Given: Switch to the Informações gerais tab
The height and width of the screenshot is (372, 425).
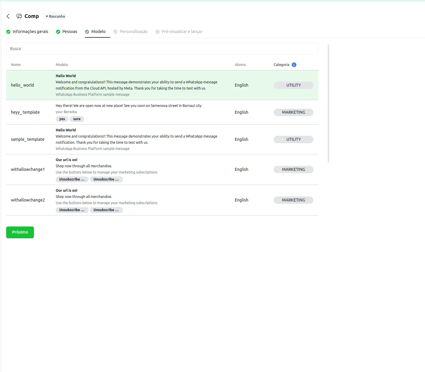Looking at the screenshot, I should point(30,32).
